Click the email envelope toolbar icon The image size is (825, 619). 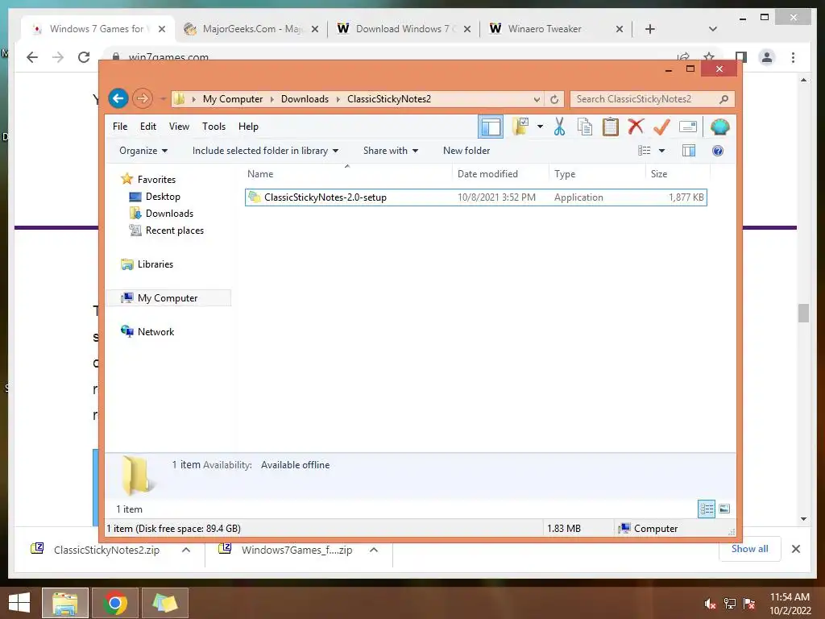pyautogui.click(x=688, y=127)
